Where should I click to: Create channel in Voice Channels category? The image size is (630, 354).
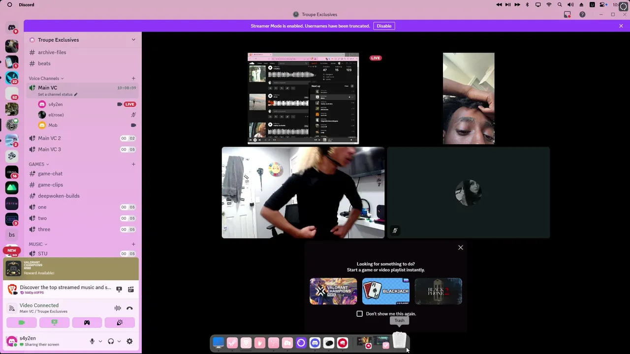133,78
